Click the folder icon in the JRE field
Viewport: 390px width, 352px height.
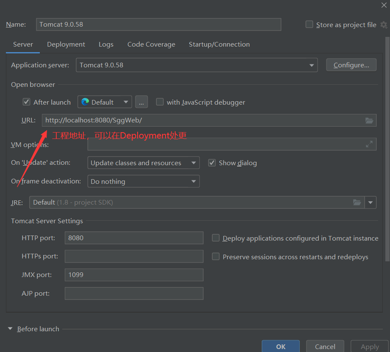[x=357, y=202]
